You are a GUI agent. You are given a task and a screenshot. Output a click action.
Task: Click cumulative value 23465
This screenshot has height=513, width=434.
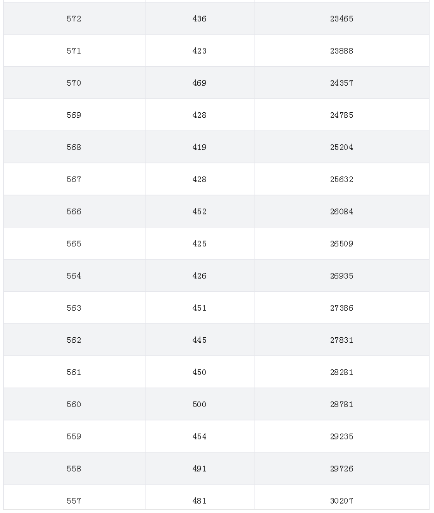(x=341, y=19)
